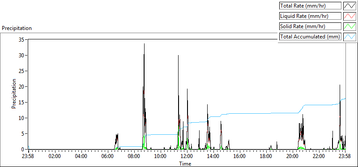Click the 10:00 time axis label
The width and height of the screenshot is (358, 167).
(x=161, y=157)
